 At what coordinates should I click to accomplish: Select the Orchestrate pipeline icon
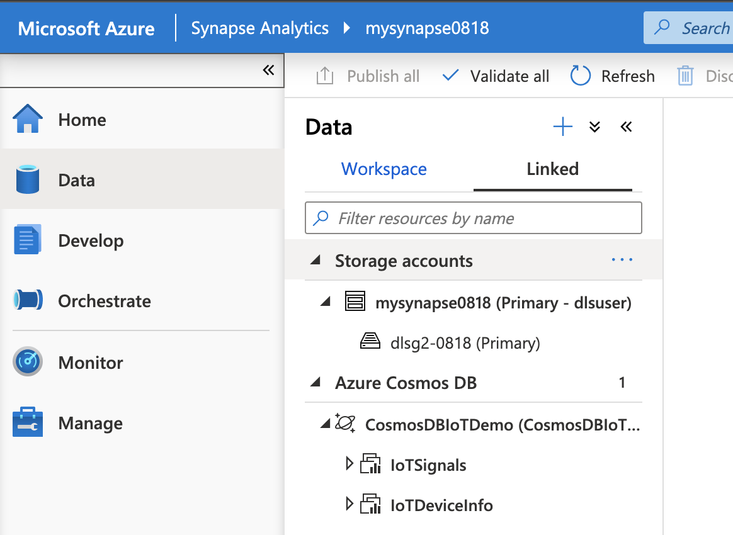click(x=28, y=301)
